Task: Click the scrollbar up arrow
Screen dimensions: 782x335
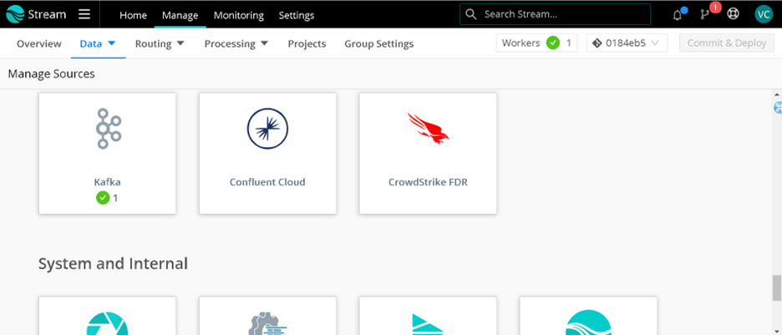Action: pos(777,94)
